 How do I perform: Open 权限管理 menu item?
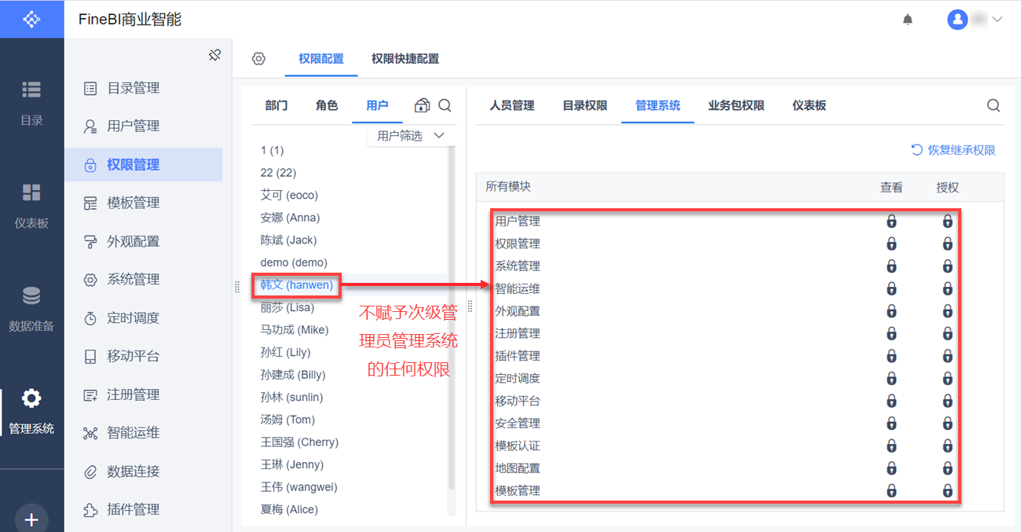[x=144, y=164]
